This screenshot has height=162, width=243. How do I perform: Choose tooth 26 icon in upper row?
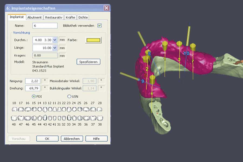[86, 109]
